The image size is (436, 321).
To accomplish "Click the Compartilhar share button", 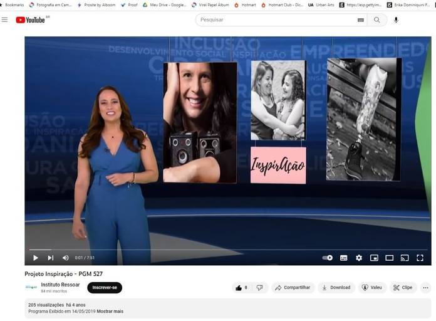I will [293, 288].
